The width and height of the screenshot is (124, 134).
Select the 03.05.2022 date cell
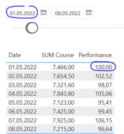point(23,85)
